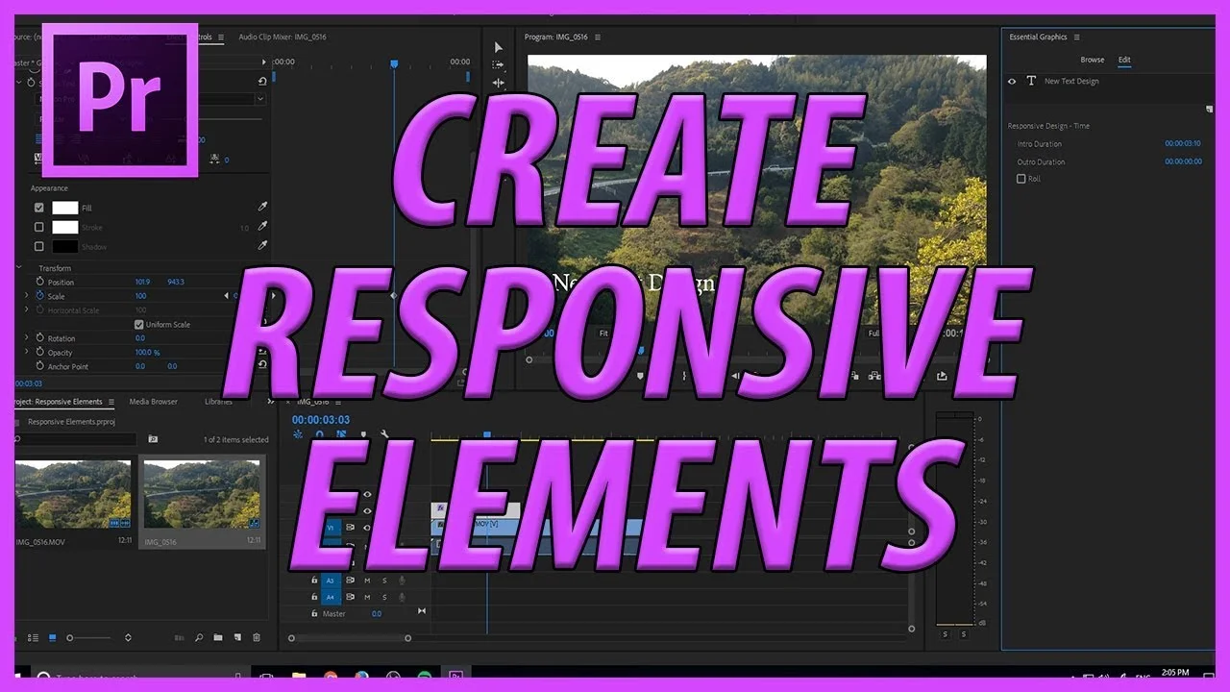1230x692 pixels.
Task: Toggle animation stopwatch for Rotation
Action: coord(39,338)
